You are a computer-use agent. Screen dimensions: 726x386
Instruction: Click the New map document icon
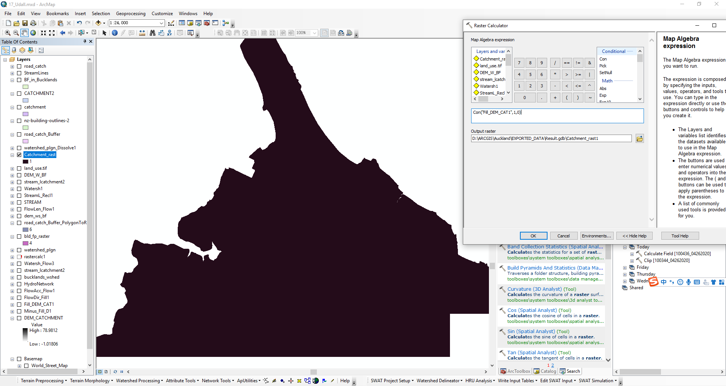pos(8,23)
